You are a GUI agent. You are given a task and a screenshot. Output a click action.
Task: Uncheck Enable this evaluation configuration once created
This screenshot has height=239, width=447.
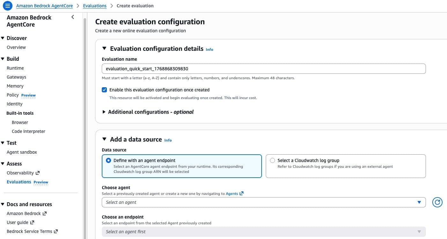point(104,90)
